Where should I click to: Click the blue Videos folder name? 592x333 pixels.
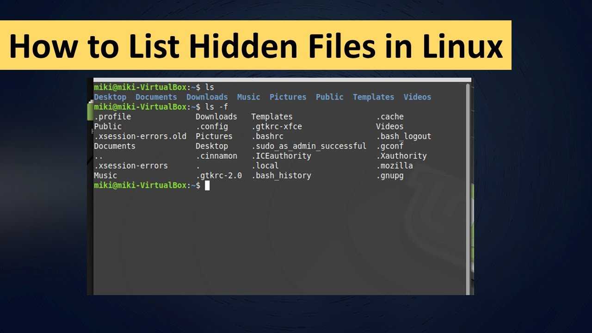tap(418, 97)
